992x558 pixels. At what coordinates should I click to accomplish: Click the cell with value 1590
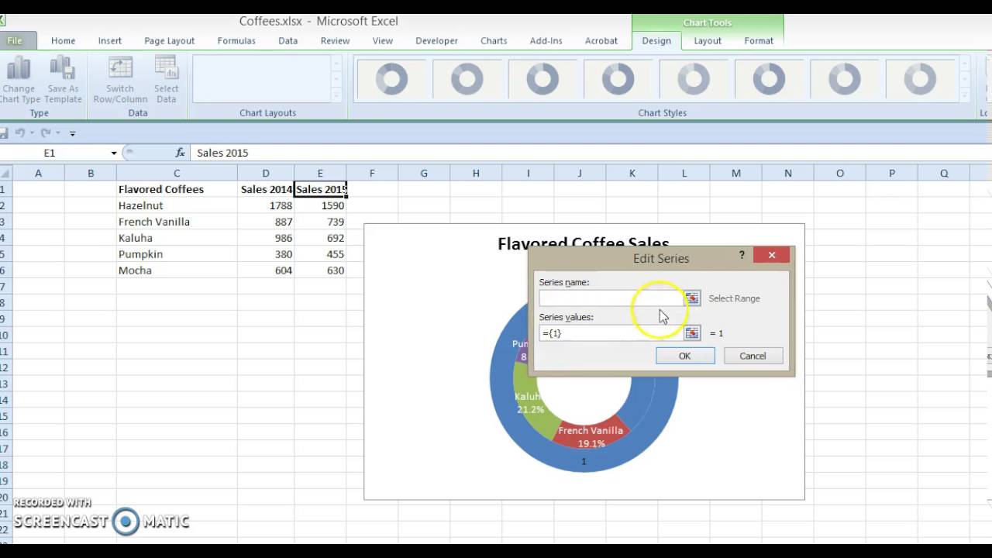(320, 205)
